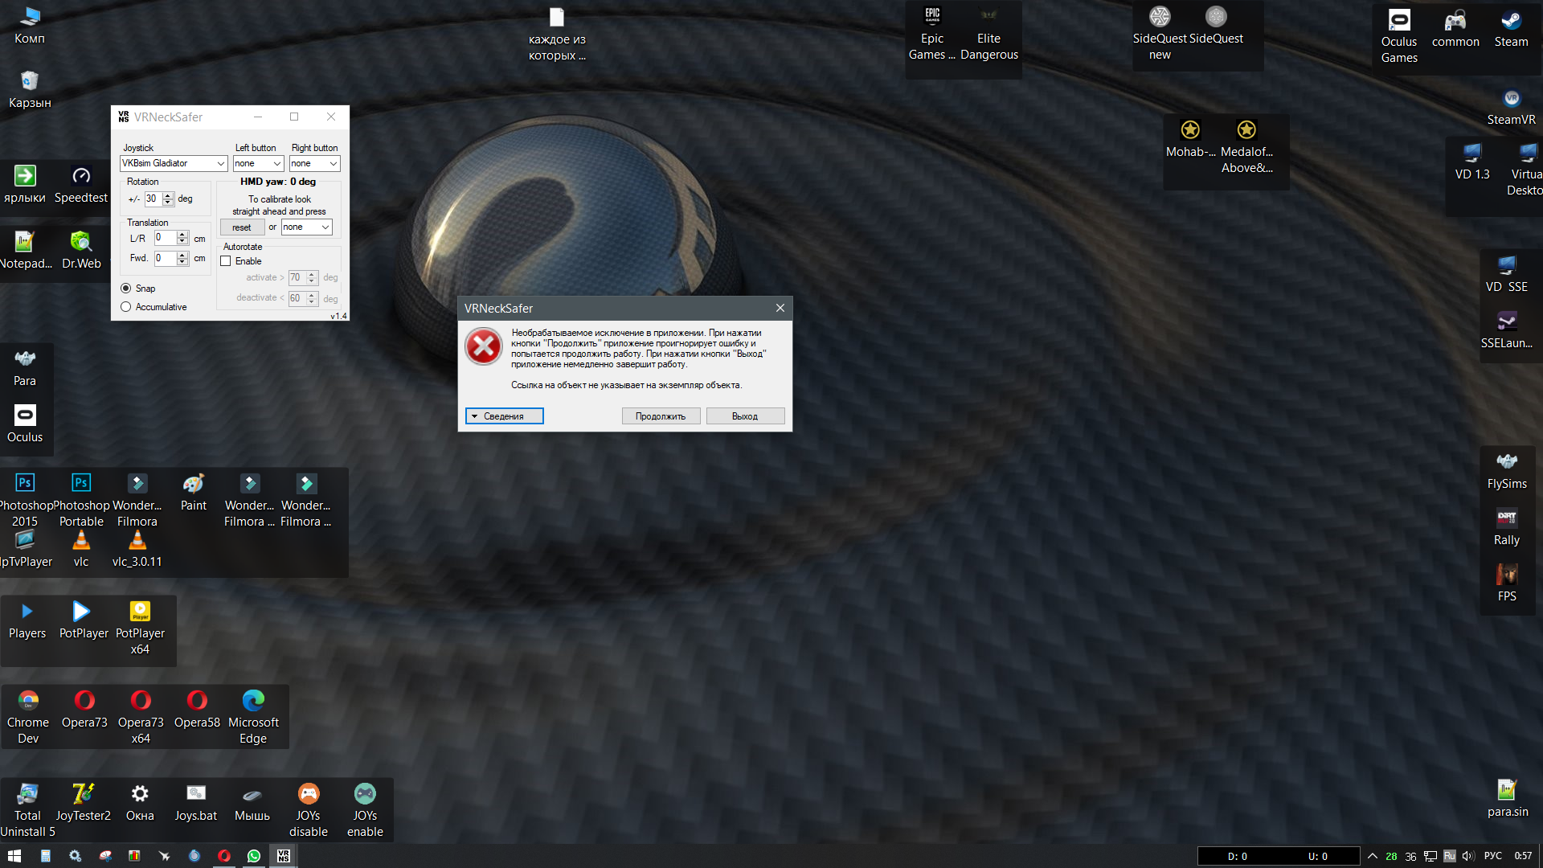This screenshot has width=1543, height=868.
Task: Launch the Speedtest shortcut
Action: tap(81, 185)
